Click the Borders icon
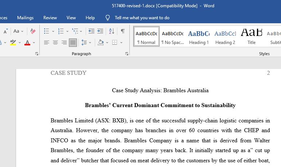 coord(114,42)
